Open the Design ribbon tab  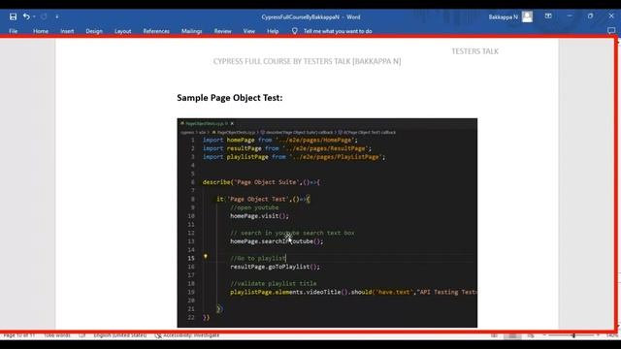point(94,31)
